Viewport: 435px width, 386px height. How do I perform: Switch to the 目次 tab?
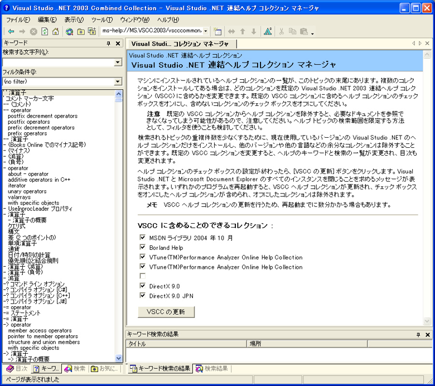(x=17, y=369)
